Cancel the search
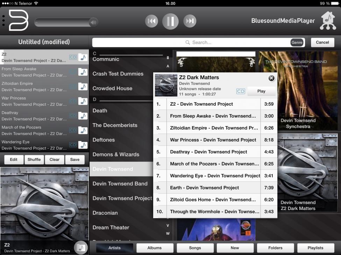Image resolution: width=341 pixels, height=255 pixels. [322, 42]
